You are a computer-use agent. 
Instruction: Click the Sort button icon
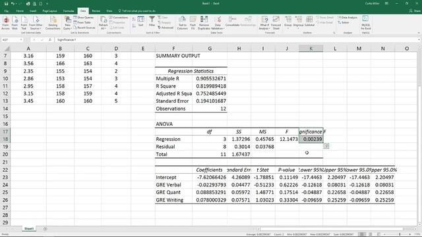coord(140,22)
